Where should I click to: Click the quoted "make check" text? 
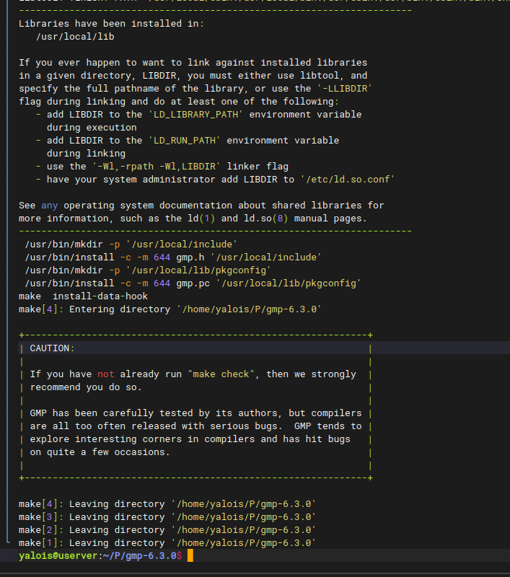point(224,374)
